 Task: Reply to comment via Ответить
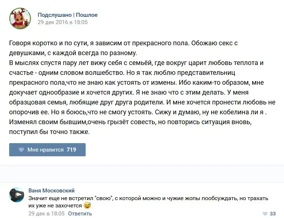click(x=80, y=213)
